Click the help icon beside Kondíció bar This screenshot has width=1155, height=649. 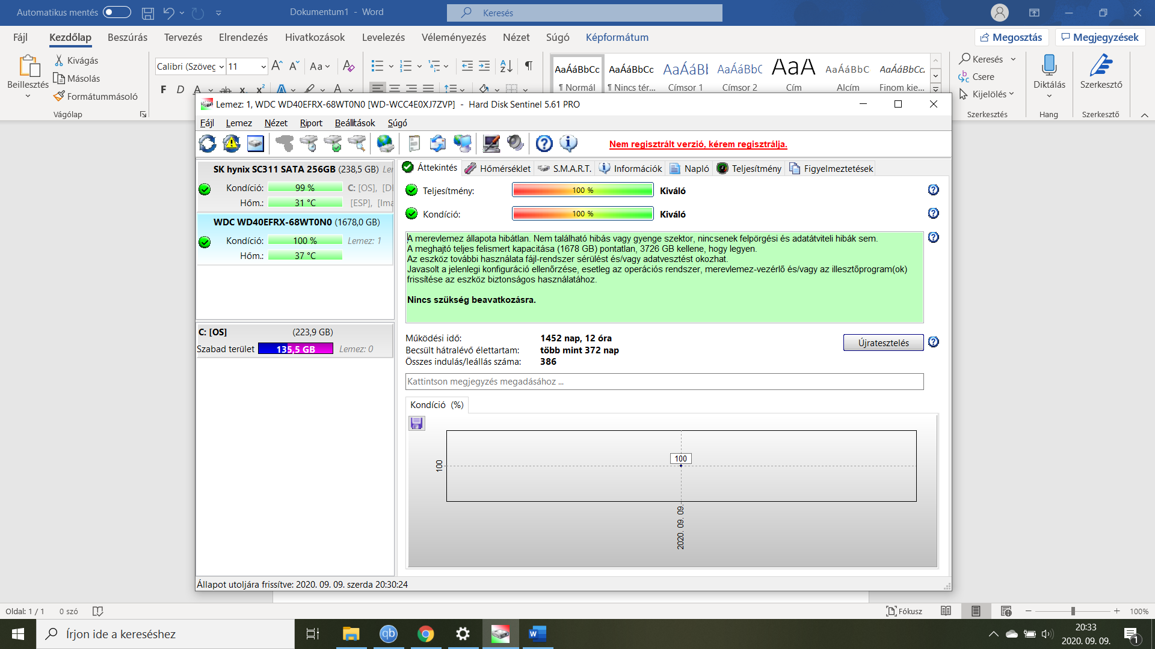tap(934, 213)
